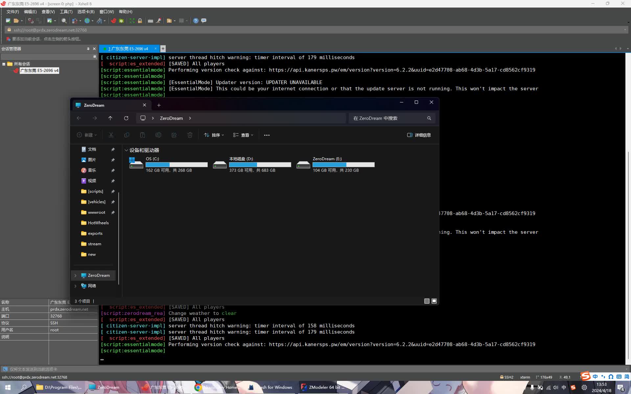Viewport: 631px width, 394px height.
Task: Click the highlight/compose pen icon in Xshell
Action: pyautogui.click(x=158, y=21)
